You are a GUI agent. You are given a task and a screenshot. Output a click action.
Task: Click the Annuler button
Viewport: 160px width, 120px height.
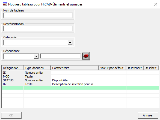tap(148, 115)
